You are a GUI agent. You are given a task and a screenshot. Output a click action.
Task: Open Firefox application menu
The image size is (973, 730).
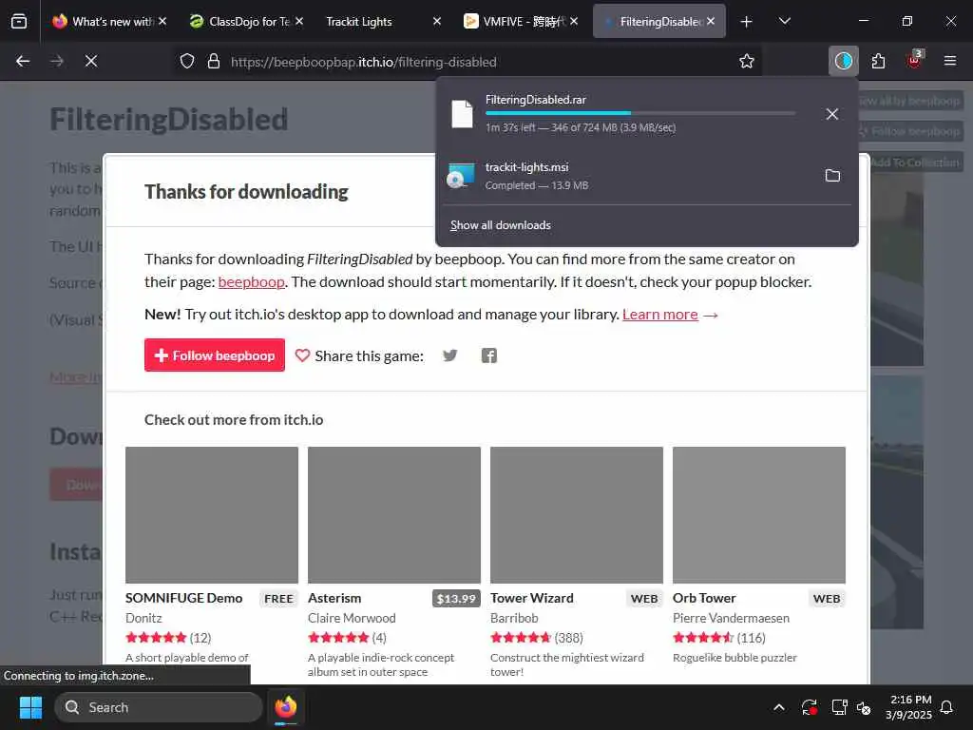coord(949,61)
